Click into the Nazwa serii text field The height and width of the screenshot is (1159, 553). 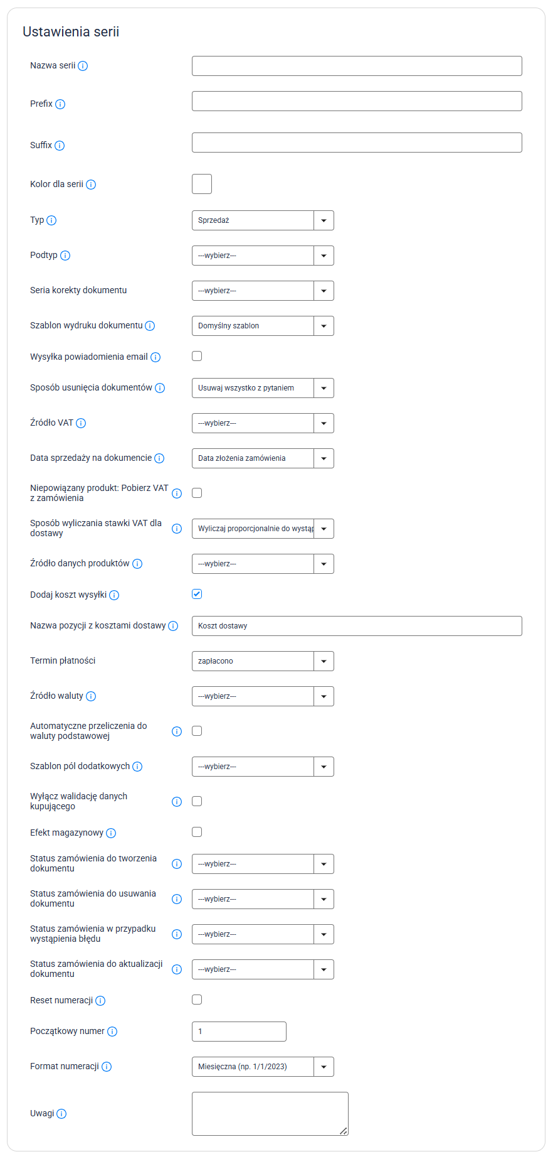click(357, 66)
